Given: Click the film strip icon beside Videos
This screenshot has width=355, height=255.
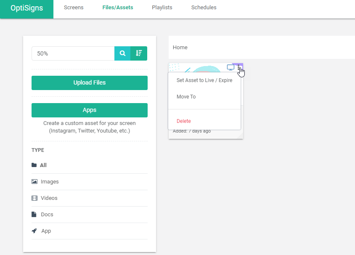Looking at the screenshot, I should (34, 198).
